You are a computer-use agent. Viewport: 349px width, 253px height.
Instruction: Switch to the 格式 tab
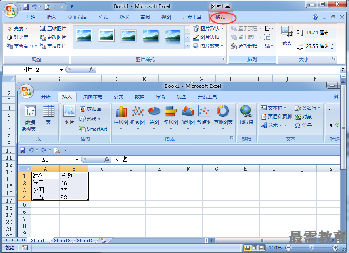click(x=220, y=17)
